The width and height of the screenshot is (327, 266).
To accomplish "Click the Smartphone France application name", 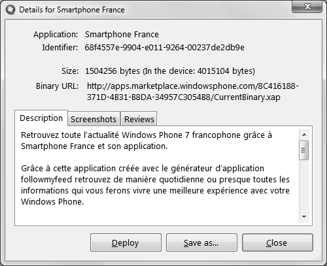I will pyautogui.click(x=122, y=35).
